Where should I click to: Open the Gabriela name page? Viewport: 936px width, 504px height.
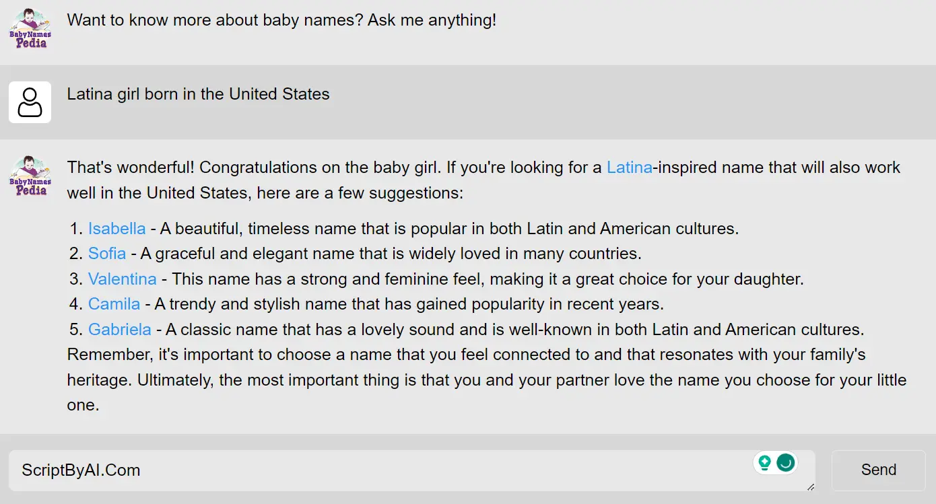click(x=119, y=329)
